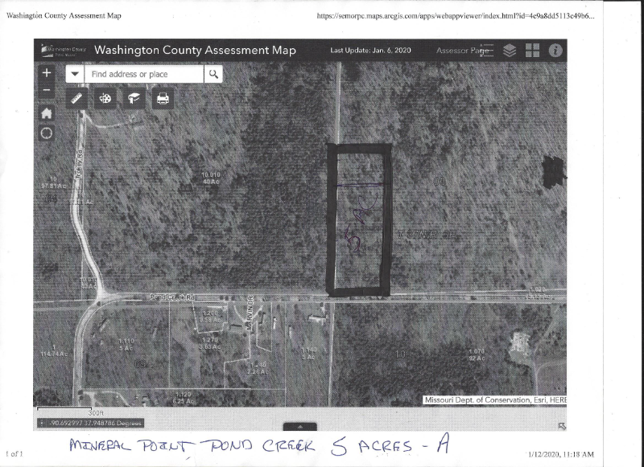Toggle the coordinate capture button
Image resolution: width=644 pixels, height=467 pixels.
pyautogui.click(x=42, y=423)
